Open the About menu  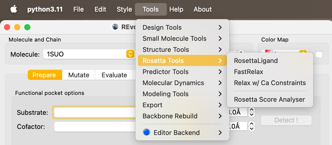point(203,9)
